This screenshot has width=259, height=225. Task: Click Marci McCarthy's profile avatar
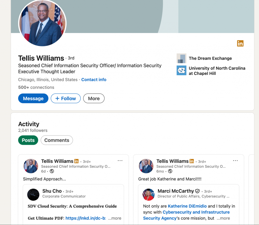point(148,194)
